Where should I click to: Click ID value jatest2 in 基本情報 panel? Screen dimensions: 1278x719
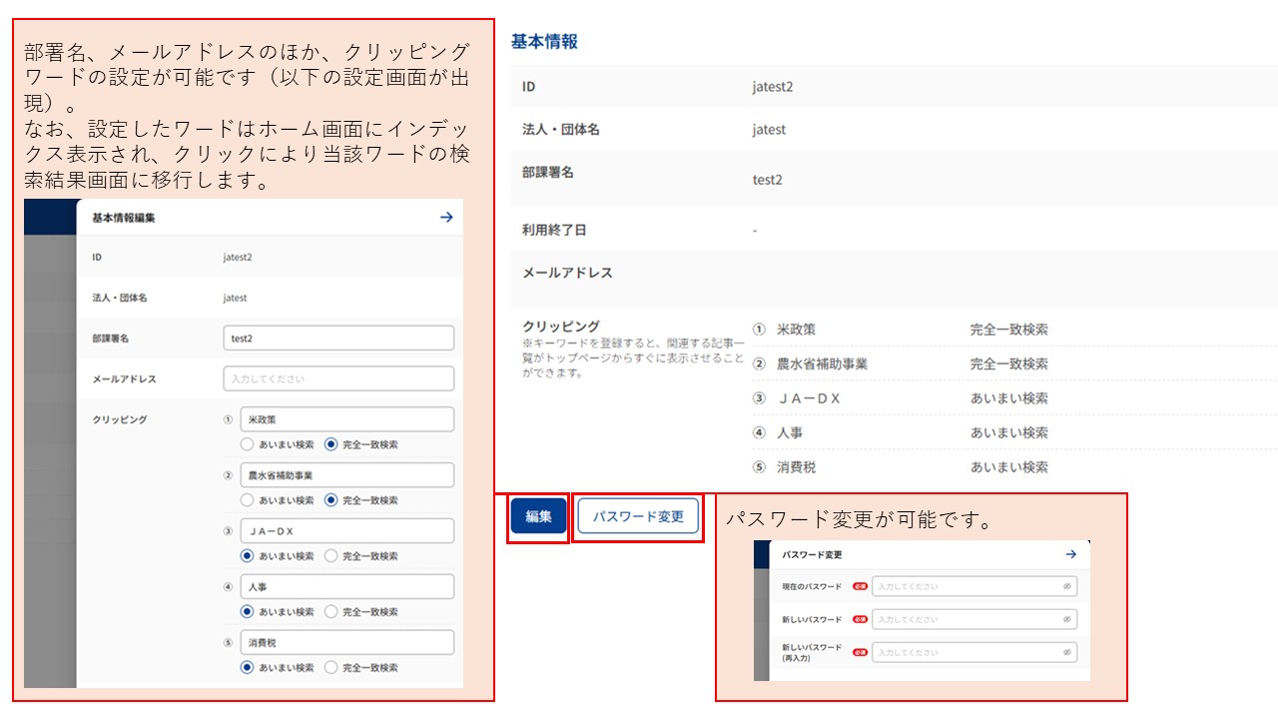[773, 87]
